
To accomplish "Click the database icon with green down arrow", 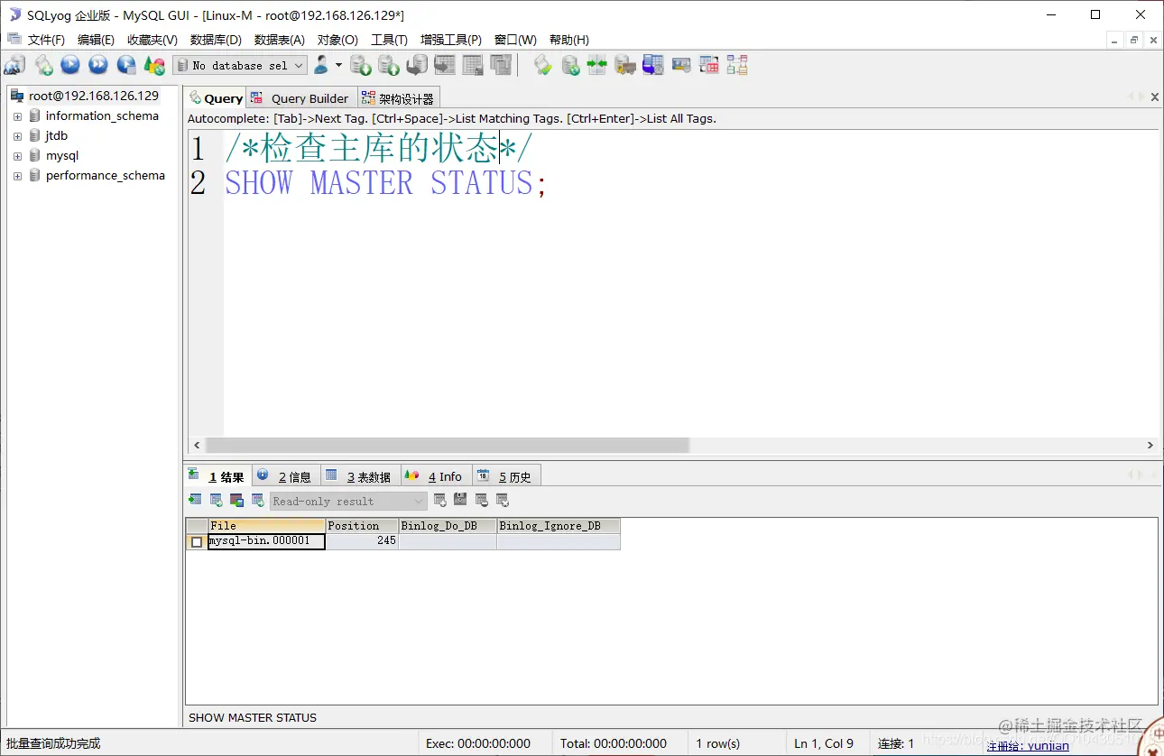I will tap(361, 65).
